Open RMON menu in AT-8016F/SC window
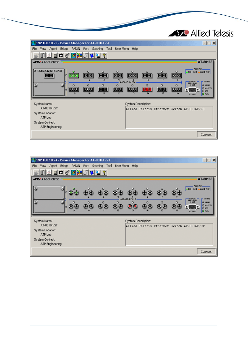Image resolution: width=248 pixels, height=352 pixels. (76, 49)
